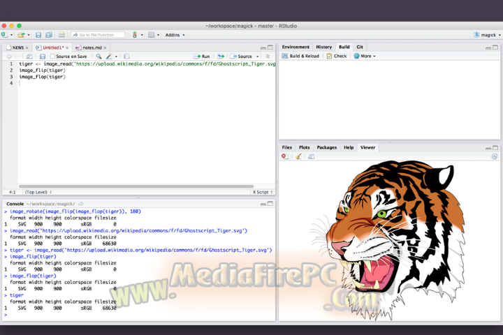Switch to the notes.md tab

point(92,47)
